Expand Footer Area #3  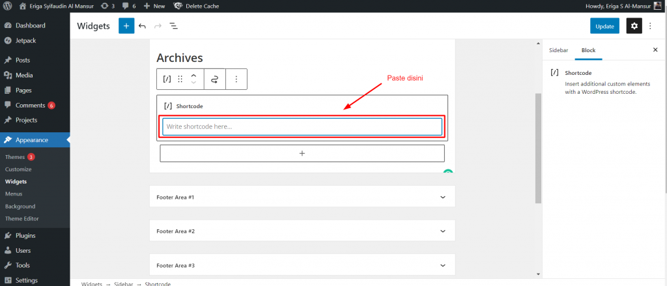302,265
